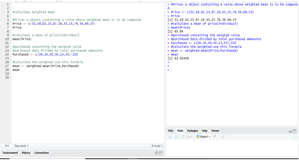
Task: Open the Export plot dropdown
Action: pos(203,136)
